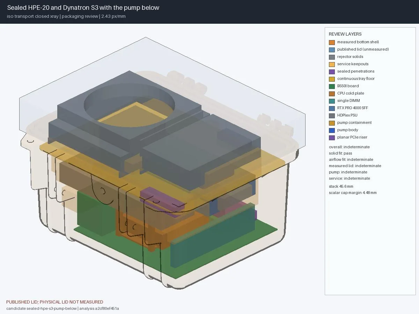Click the "measured bottom shell" legend label
The width and height of the screenshot is (419, 314).
tap(358, 42)
